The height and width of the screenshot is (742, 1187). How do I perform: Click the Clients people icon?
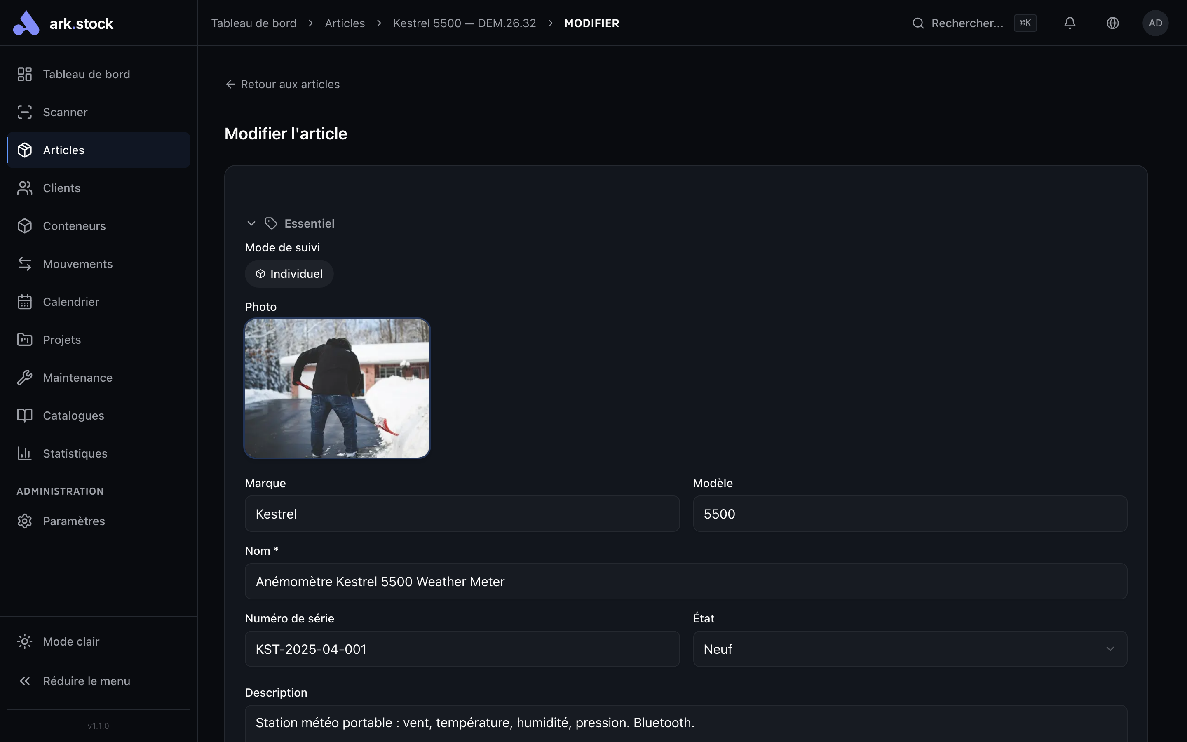[25, 188]
